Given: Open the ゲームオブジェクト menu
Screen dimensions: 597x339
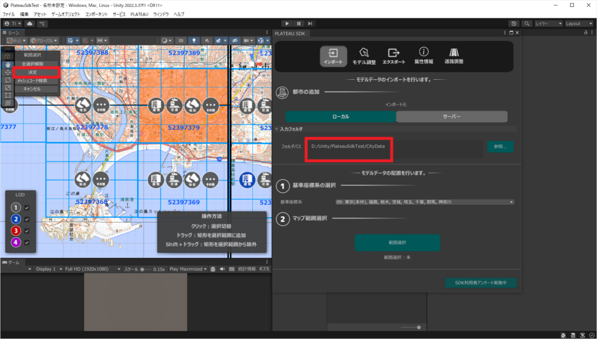Looking at the screenshot, I should 66,14.
